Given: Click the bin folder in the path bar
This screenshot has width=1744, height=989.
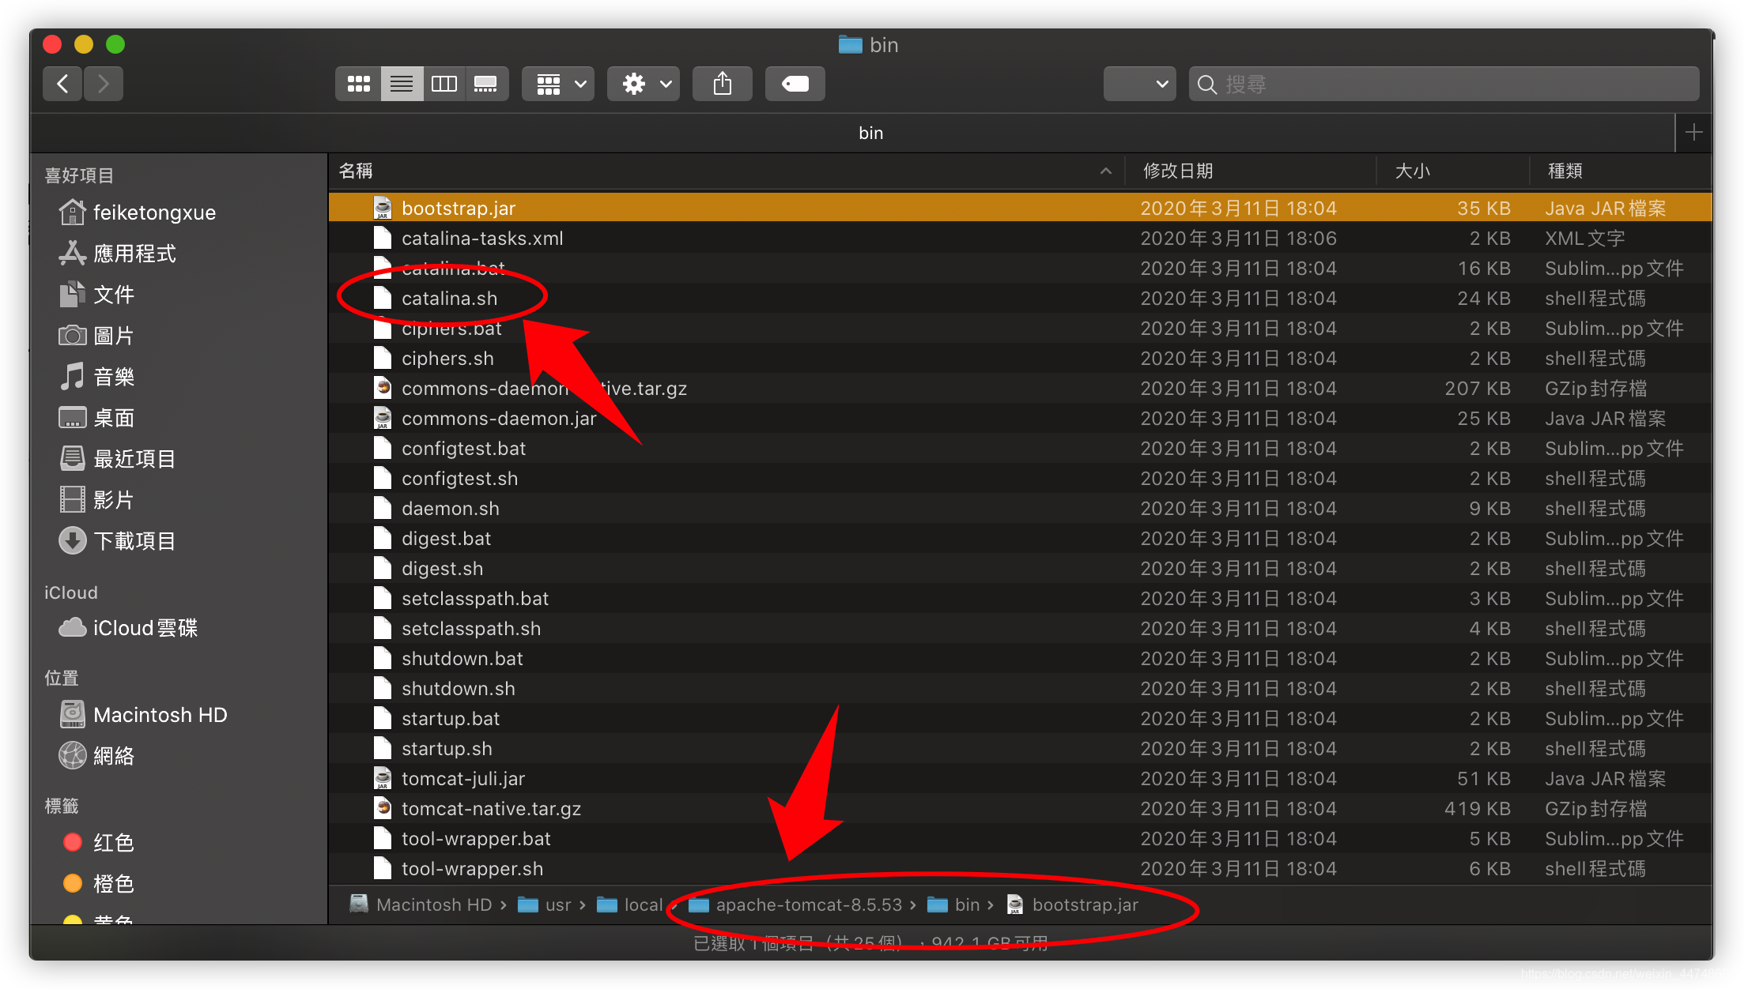Looking at the screenshot, I should pos(953,905).
